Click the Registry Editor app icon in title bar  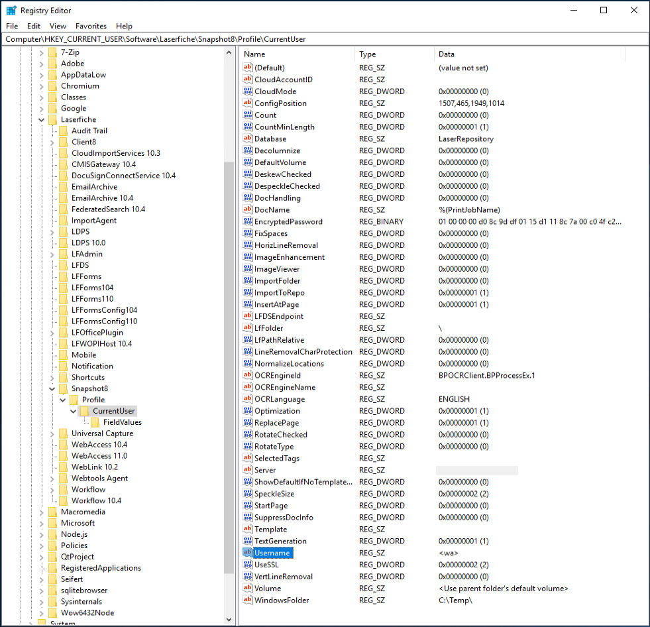click(11, 11)
